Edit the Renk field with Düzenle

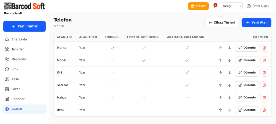247,110
